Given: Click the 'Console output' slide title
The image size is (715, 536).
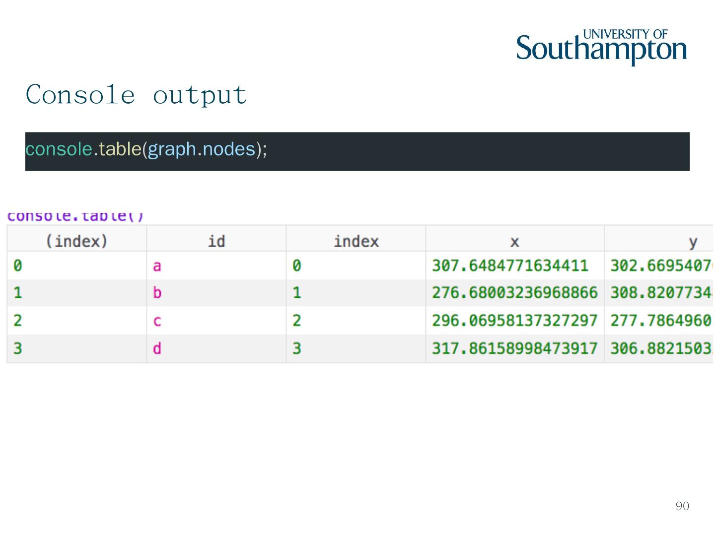Looking at the screenshot, I should (136, 94).
